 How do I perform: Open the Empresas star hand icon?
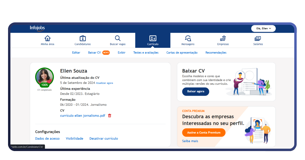pyautogui.click(x=223, y=38)
